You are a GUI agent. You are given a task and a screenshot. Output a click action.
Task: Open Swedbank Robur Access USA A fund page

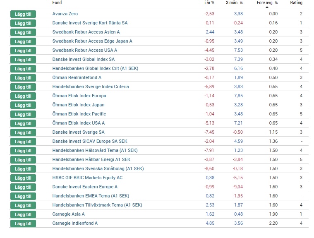click(85, 50)
